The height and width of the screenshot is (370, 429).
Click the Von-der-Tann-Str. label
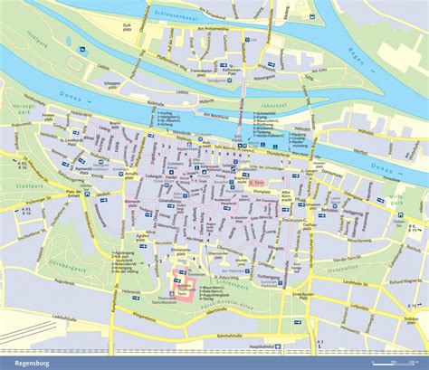(348, 258)
